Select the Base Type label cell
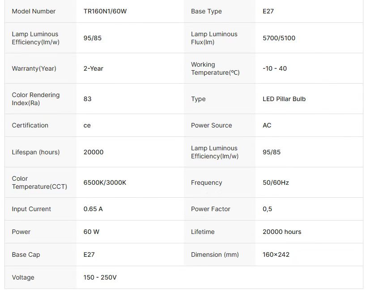Image resolution: width=367 pixels, height=293 pixels. click(206, 11)
